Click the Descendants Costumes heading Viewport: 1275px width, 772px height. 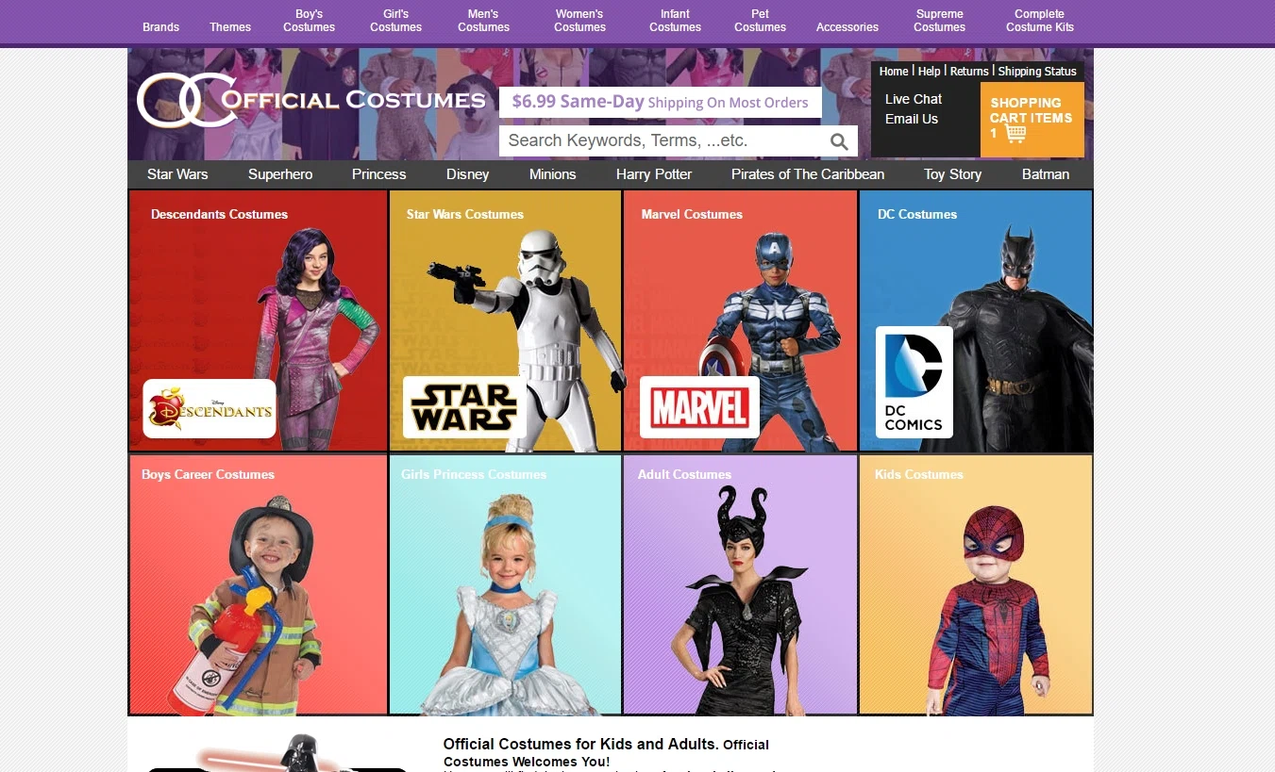tap(219, 215)
